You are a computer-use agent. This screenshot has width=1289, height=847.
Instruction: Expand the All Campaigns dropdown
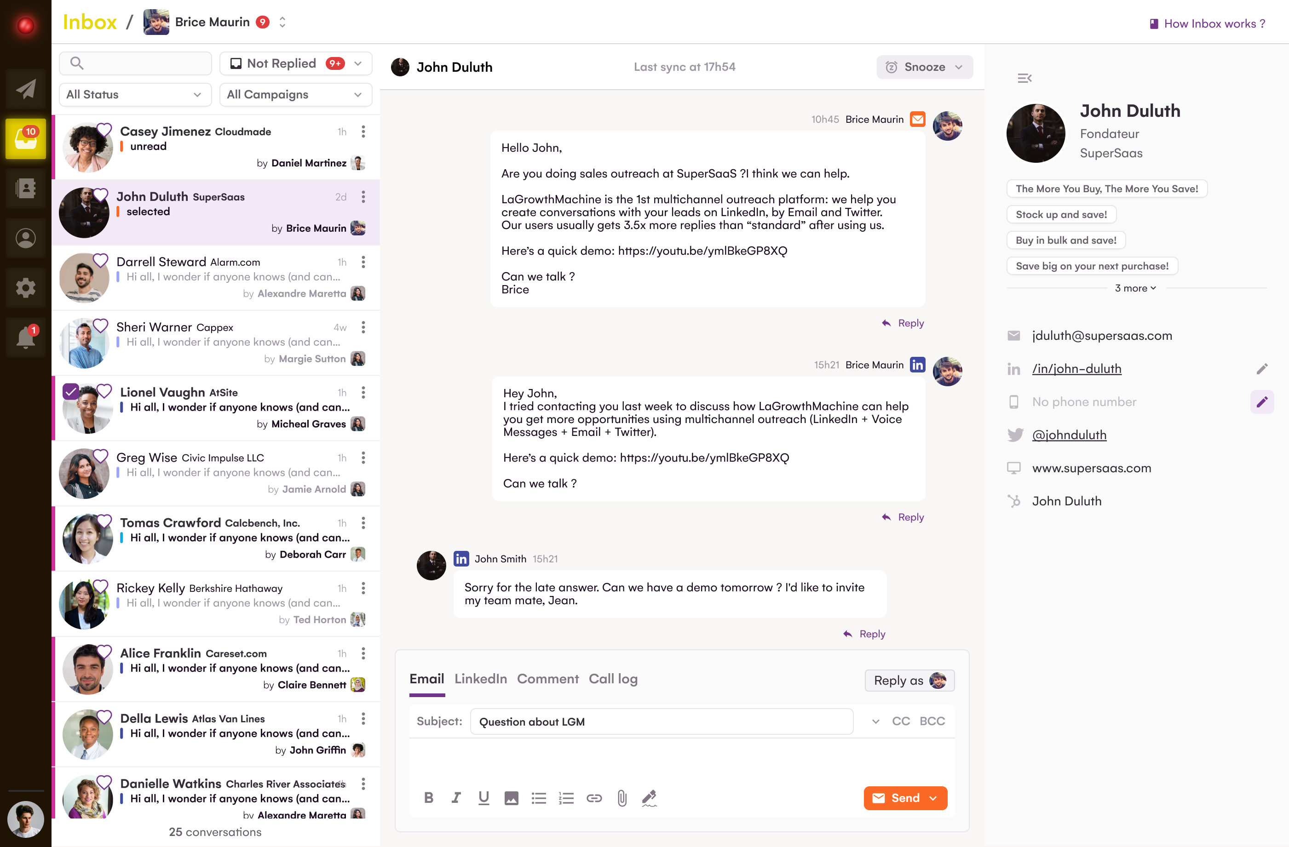tap(296, 95)
